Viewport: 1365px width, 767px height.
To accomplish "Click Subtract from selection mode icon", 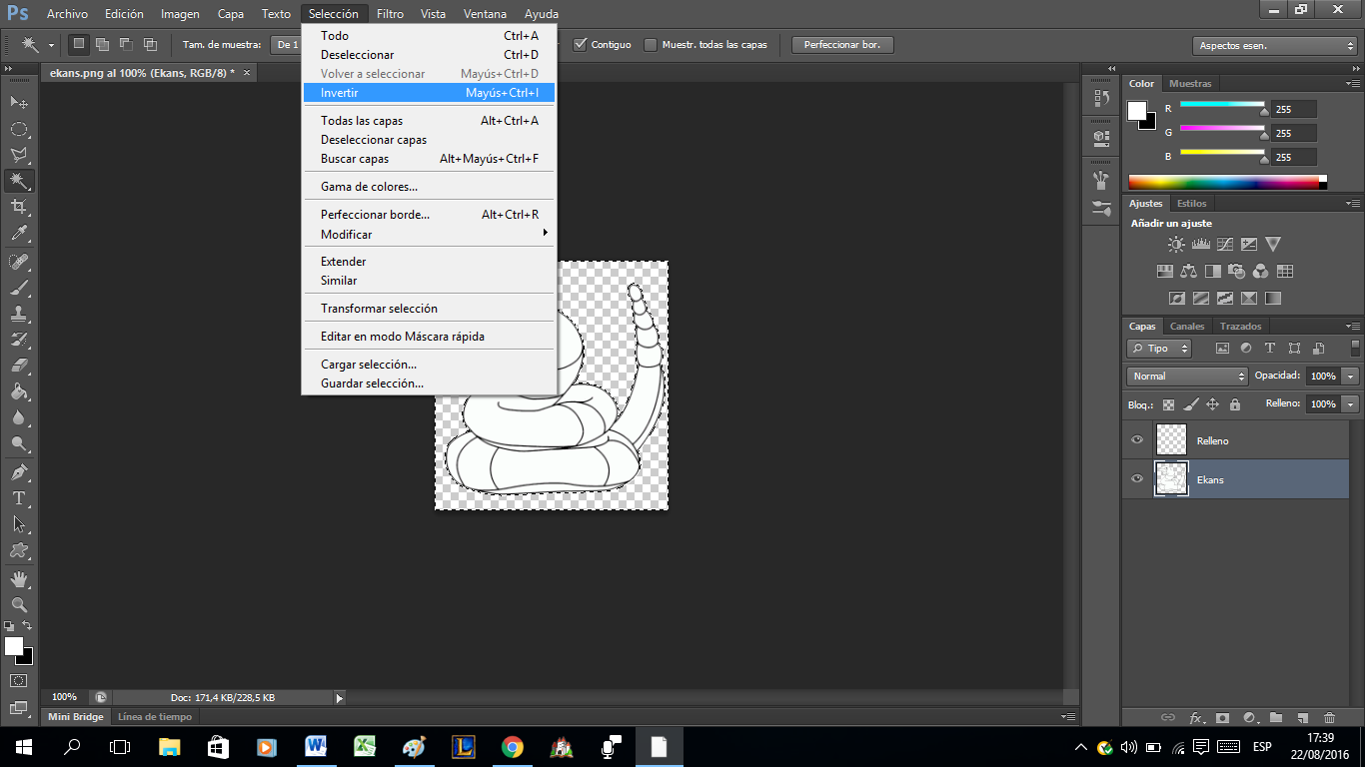I will click(x=126, y=44).
